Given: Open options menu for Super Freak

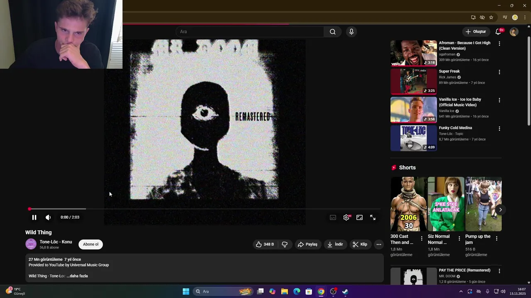Looking at the screenshot, I should coord(499,72).
